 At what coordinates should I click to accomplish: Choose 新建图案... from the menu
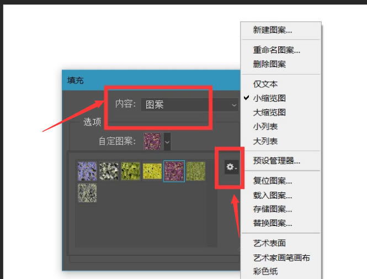(x=281, y=30)
